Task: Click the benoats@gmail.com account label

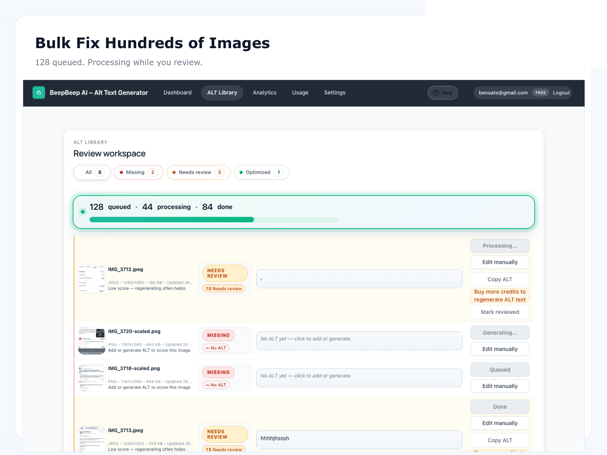Action: pyautogui.click(x=503, y=93)
